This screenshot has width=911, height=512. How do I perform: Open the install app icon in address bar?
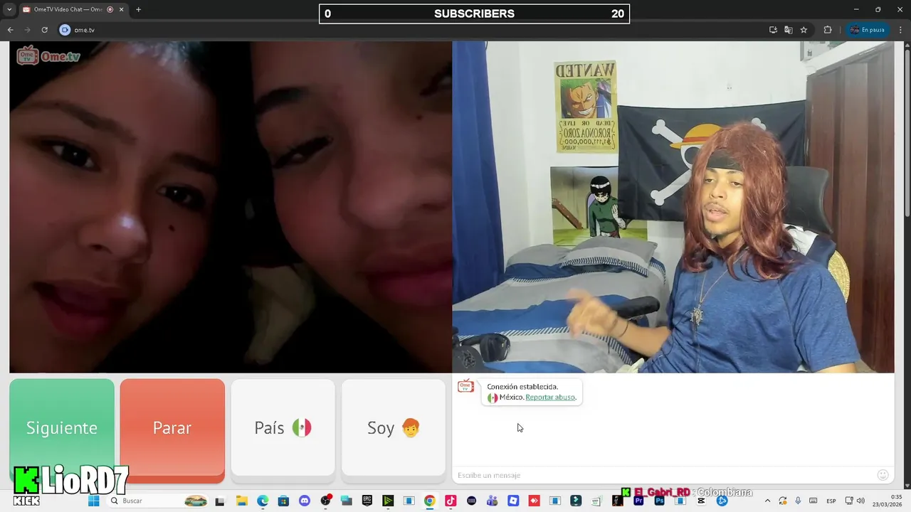773,30
